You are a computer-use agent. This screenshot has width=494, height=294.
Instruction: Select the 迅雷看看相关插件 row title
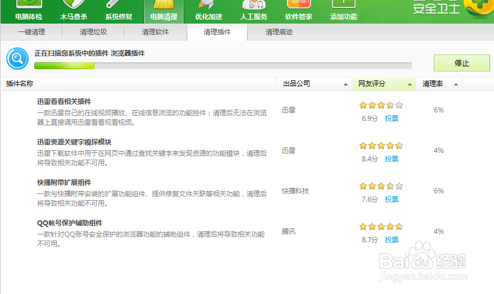64,102
